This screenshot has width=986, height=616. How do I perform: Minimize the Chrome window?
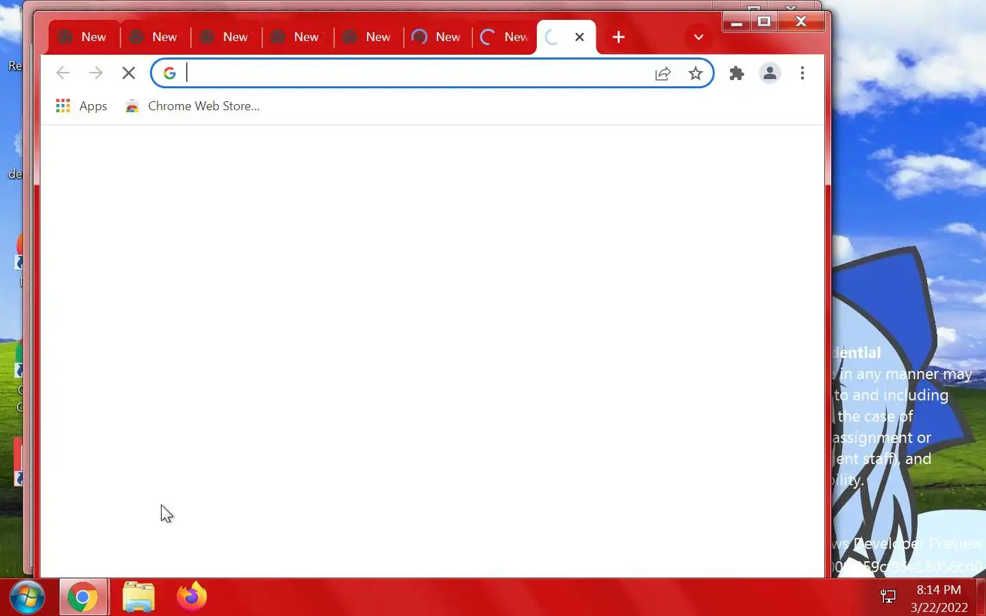[737, 22]
